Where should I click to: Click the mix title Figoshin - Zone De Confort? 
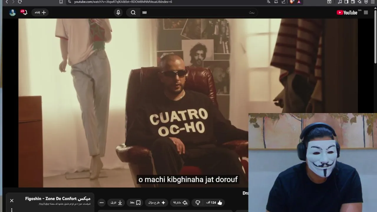[x=58, y=199]
